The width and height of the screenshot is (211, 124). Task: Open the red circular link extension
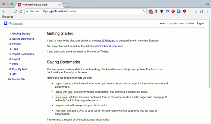(x=173, y=11)
